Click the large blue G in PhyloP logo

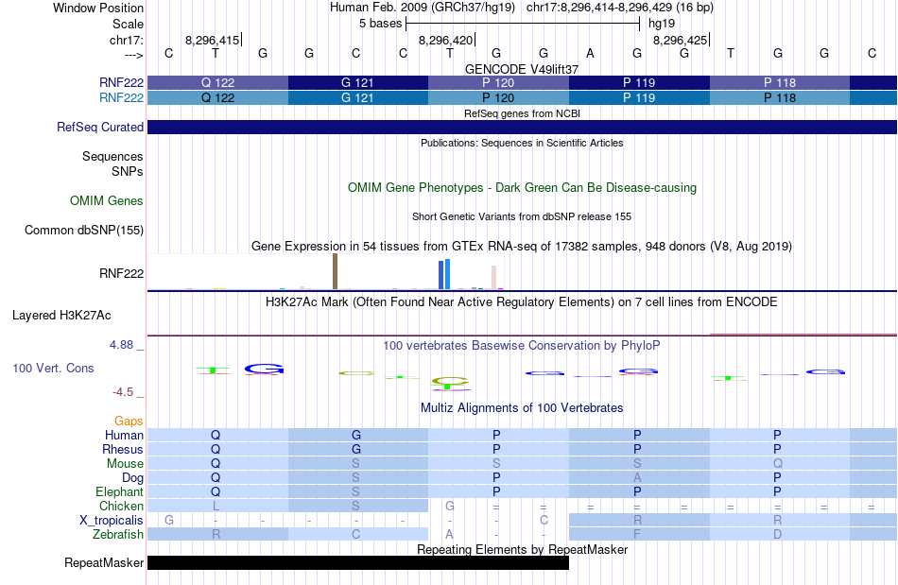pyautogui.click(x=264, y=370)
